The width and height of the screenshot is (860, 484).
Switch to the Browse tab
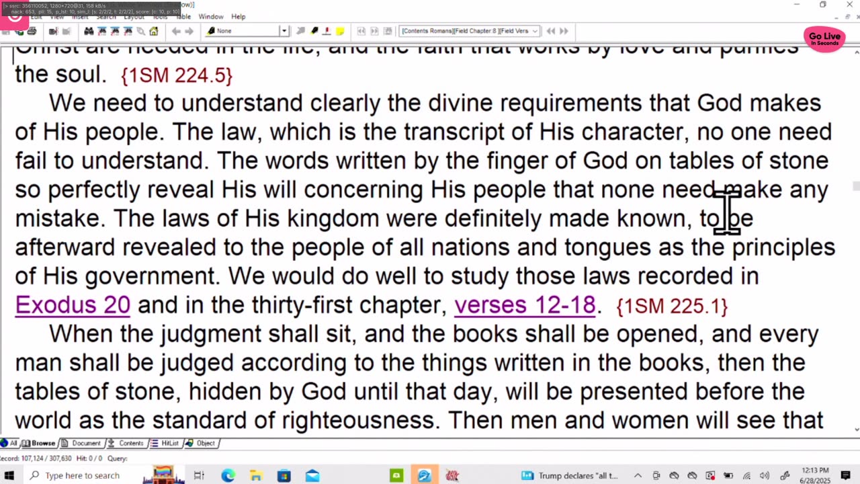point(39,443)
